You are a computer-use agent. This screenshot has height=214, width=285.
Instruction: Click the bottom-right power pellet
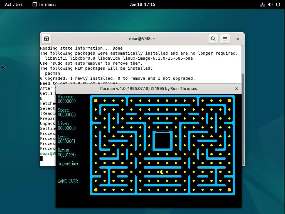(x=229, y=190)
